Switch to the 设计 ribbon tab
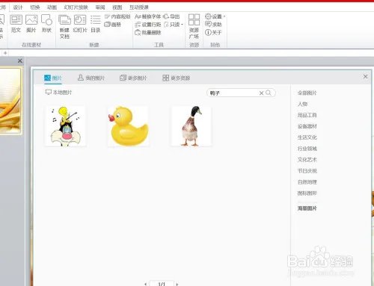 coord(18,7)
